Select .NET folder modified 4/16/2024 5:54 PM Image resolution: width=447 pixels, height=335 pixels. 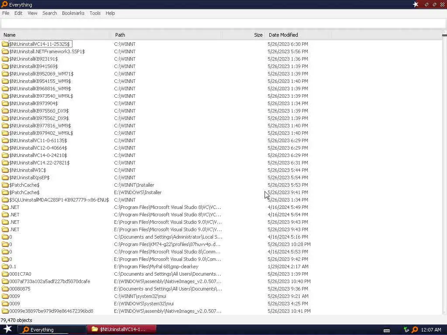[14, 215]
